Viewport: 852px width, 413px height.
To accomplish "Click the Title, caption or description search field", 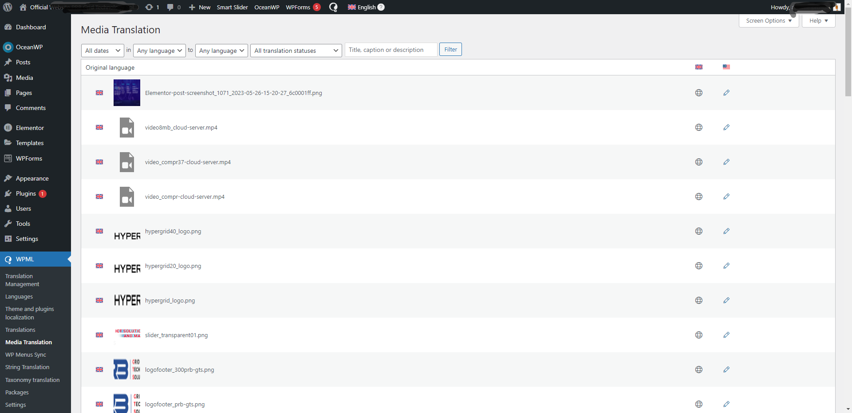I will [391, 50].
